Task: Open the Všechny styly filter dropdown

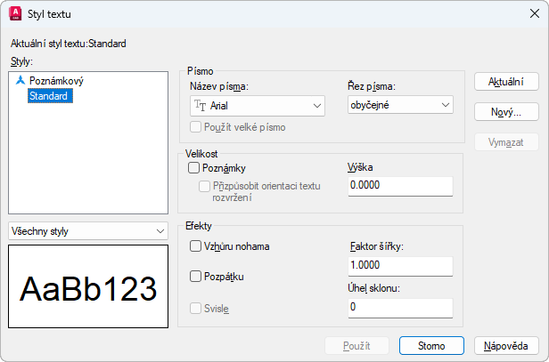Action: pos(87,231)
